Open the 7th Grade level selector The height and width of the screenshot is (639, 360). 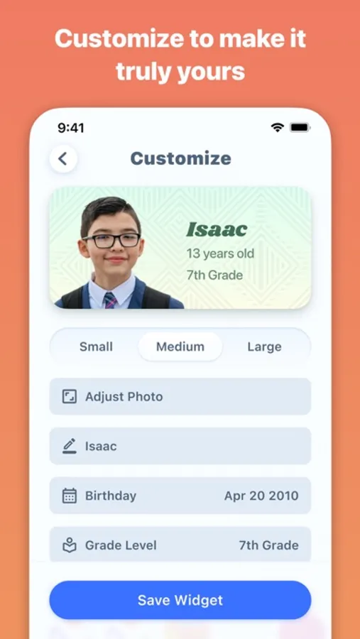[x=268, y=545]
